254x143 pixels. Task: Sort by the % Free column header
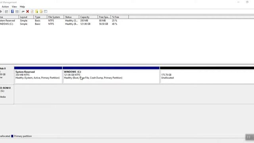point(120,17)
